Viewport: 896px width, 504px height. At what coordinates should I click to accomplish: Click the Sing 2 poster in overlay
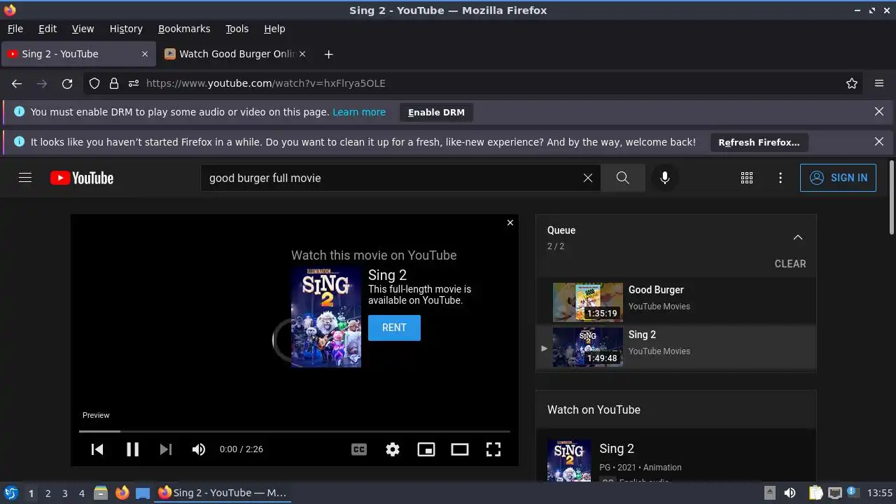click(x=326, y=317)
